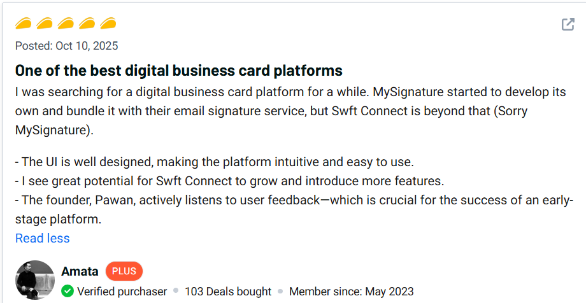586x303 pixels.
Task: Click the paragraph mentioning MySignature
Action: point(290,111)
